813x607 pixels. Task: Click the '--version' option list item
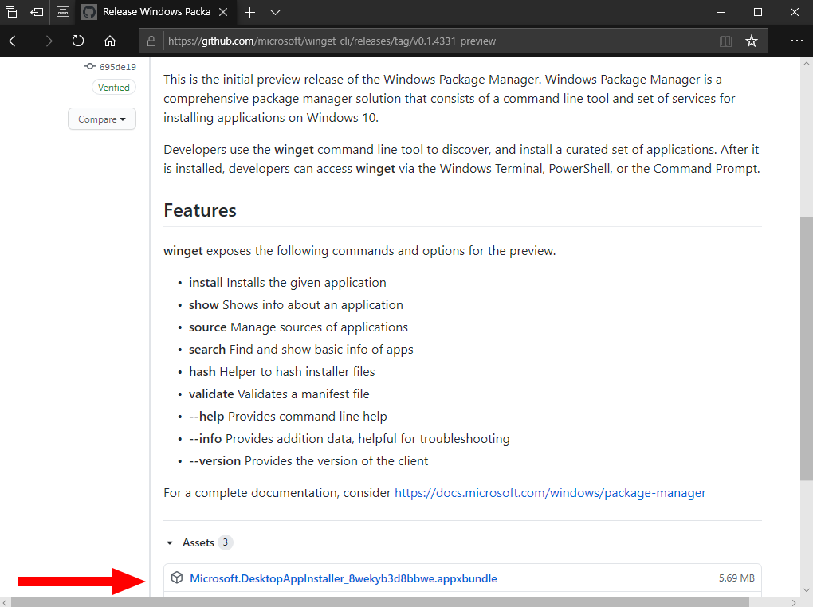308,460
